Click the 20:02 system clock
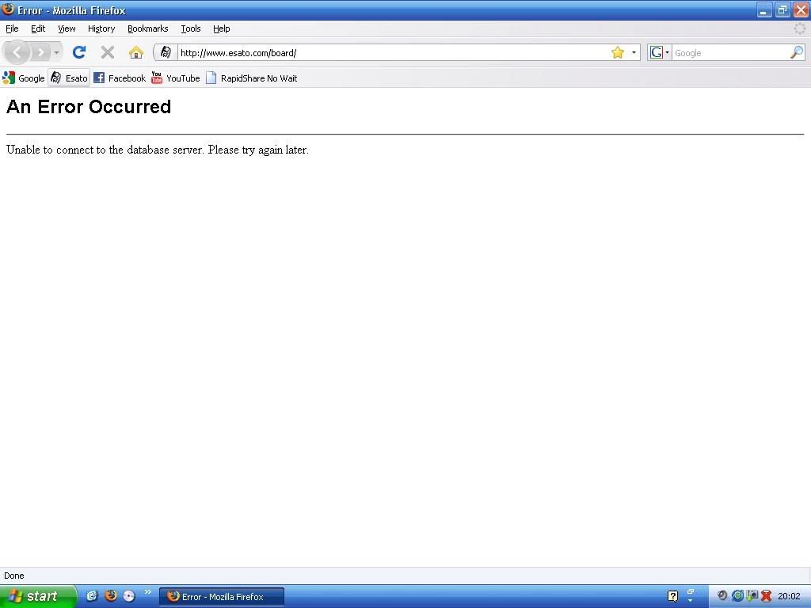 pyautogui.click(x=789, y=597)
